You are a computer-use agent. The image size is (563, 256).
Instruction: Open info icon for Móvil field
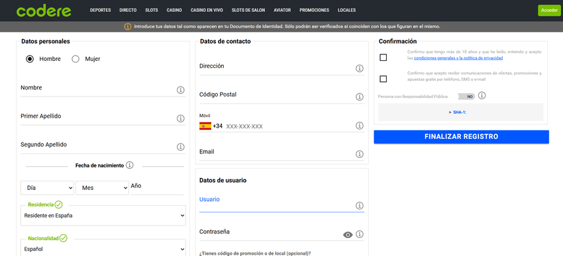click(360, 126)
